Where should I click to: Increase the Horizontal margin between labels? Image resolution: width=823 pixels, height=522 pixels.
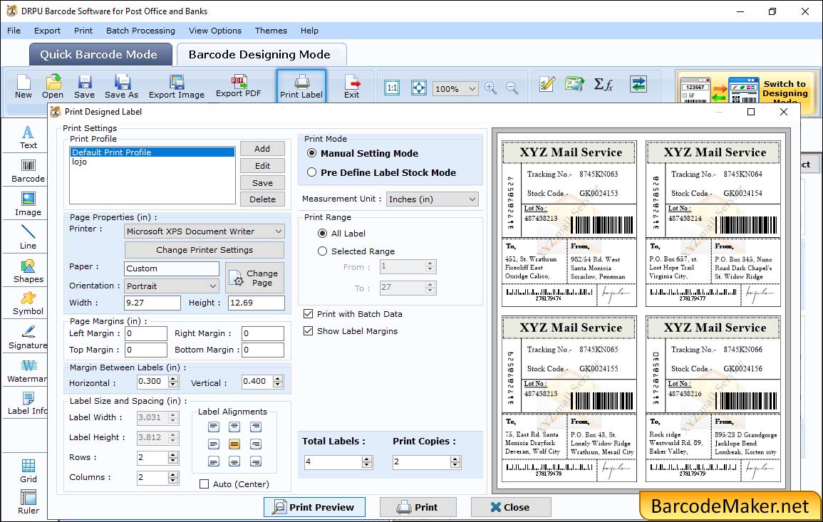click(x=173, y=378)
